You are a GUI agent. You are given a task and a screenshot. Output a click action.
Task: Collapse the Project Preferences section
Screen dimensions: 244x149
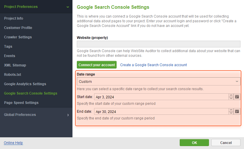[36, 7]
